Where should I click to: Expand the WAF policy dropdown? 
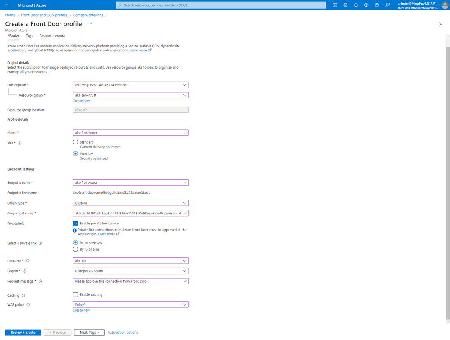pos(131,305)
